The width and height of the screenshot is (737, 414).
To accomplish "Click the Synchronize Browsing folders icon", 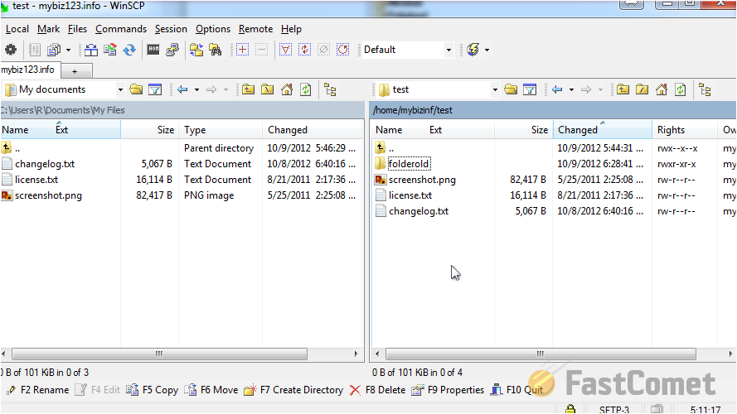I will click(x=196, y=50).
